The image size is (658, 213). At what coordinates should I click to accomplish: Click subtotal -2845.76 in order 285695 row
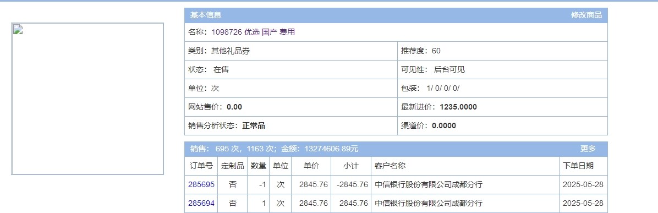352,184
